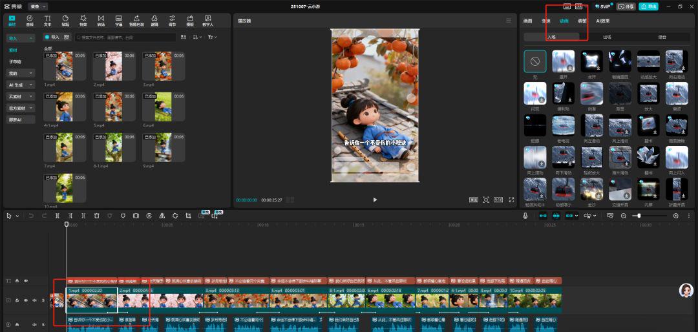Click the crop tool in timeline toolbar
Viewport: 698px width, 332px height.
click(188, 216)
